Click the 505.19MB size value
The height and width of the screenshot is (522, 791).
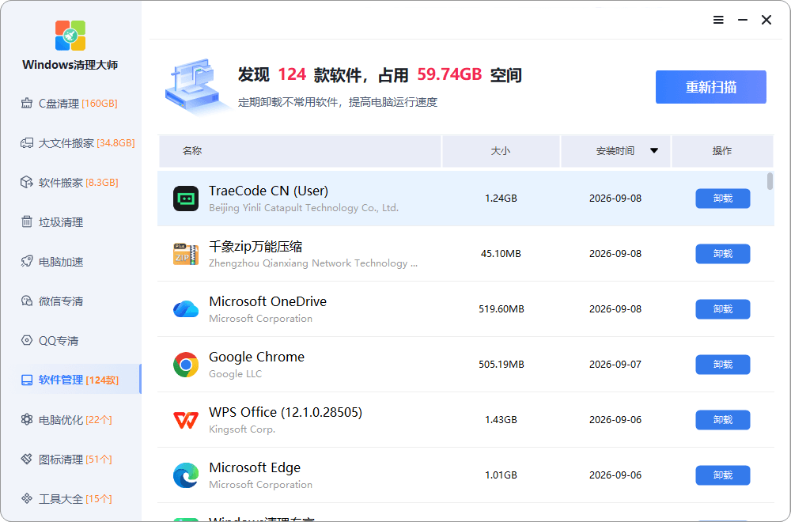click(x=501, y=364)
